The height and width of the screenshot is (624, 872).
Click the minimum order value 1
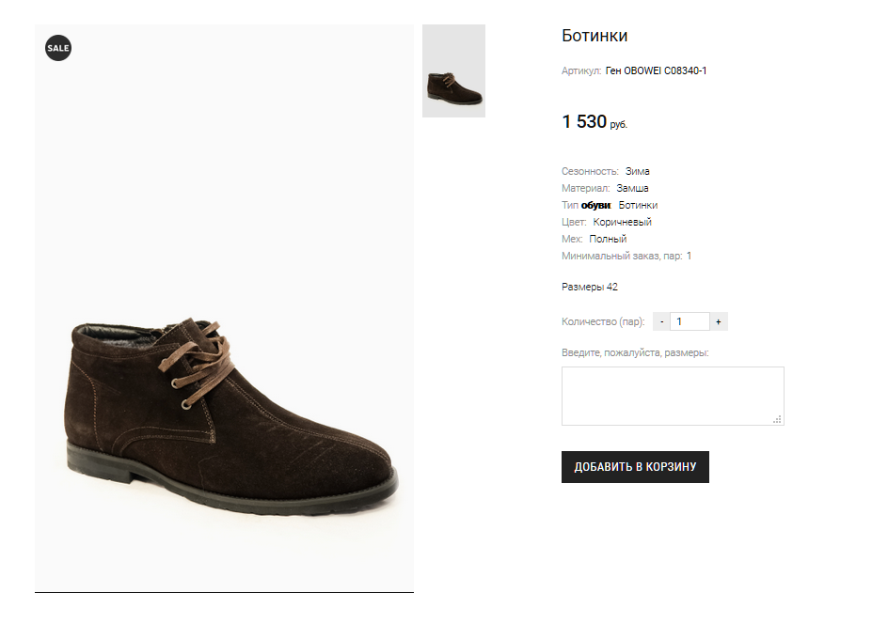pyautogui.click(x=689, y=256)
